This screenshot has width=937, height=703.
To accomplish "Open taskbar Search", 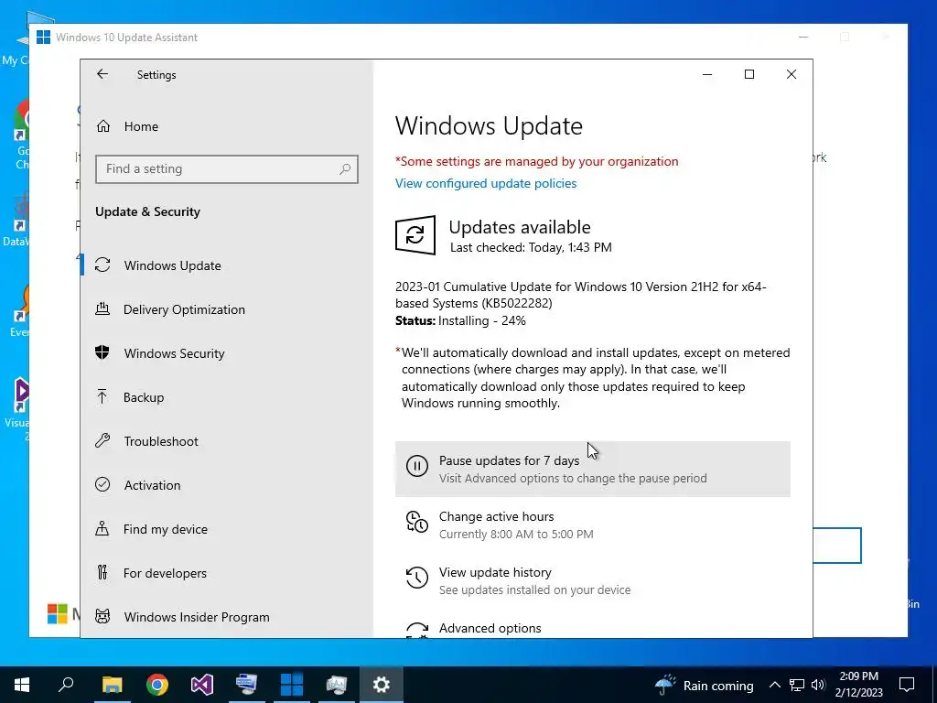I will 66,685.
